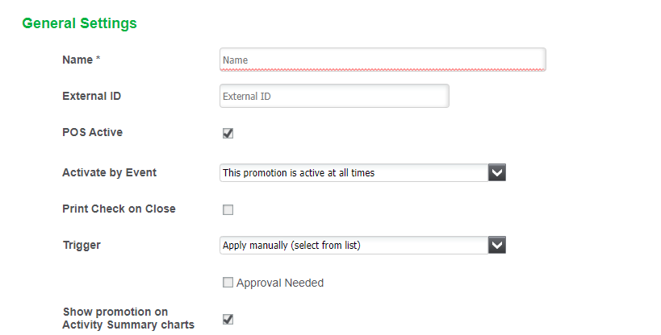This screenshot has height=335, width=661.
Task: Click 'Apply manually (select from list)' combo box
Action: (354, 245)
